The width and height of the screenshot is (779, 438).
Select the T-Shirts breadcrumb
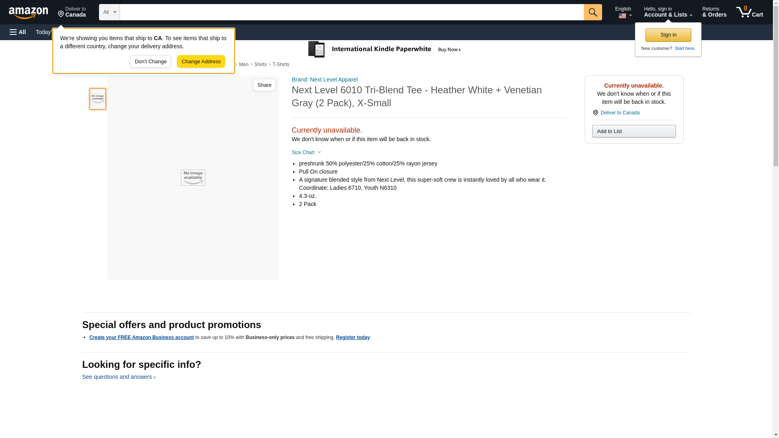tap(281, 64)
